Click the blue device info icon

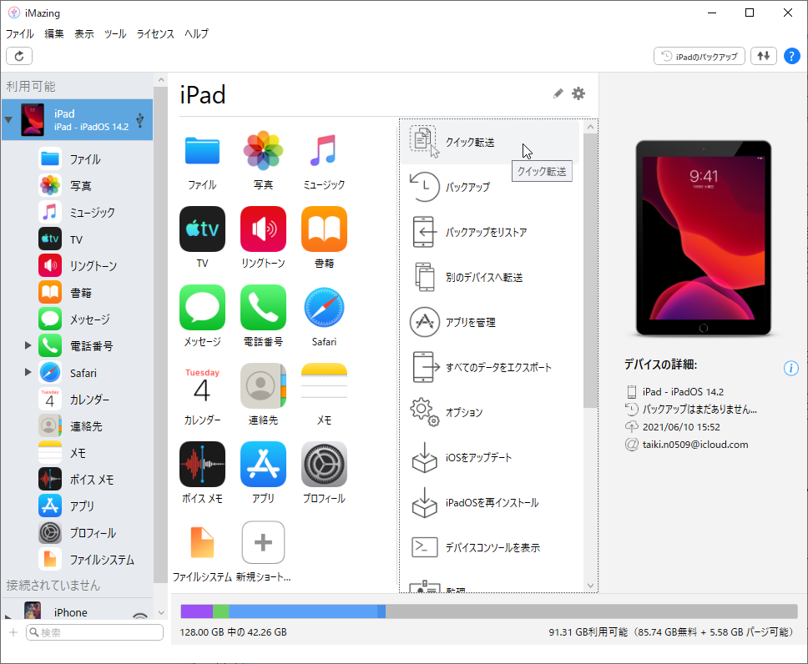coord(791,368)
